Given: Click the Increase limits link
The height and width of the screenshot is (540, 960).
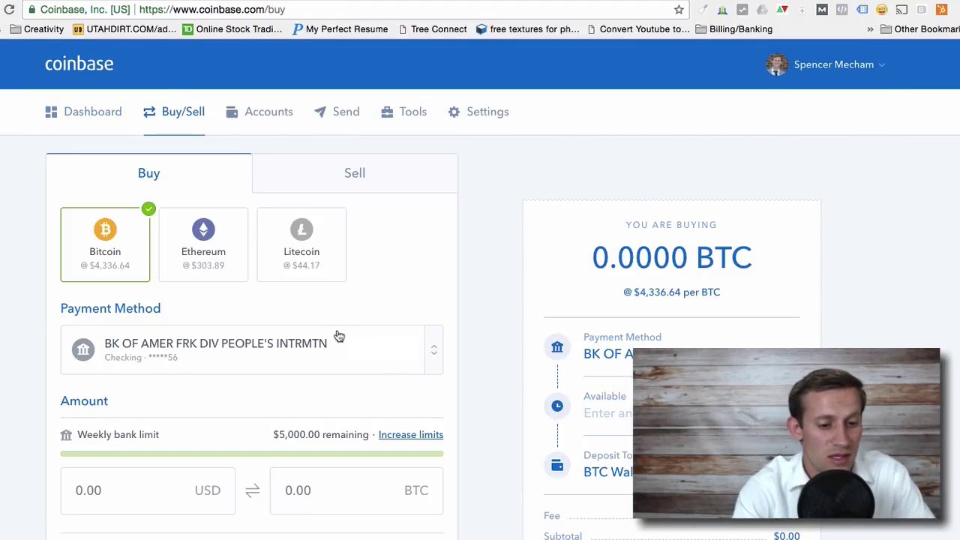Looking at the screenshot, I should (411, 435).
